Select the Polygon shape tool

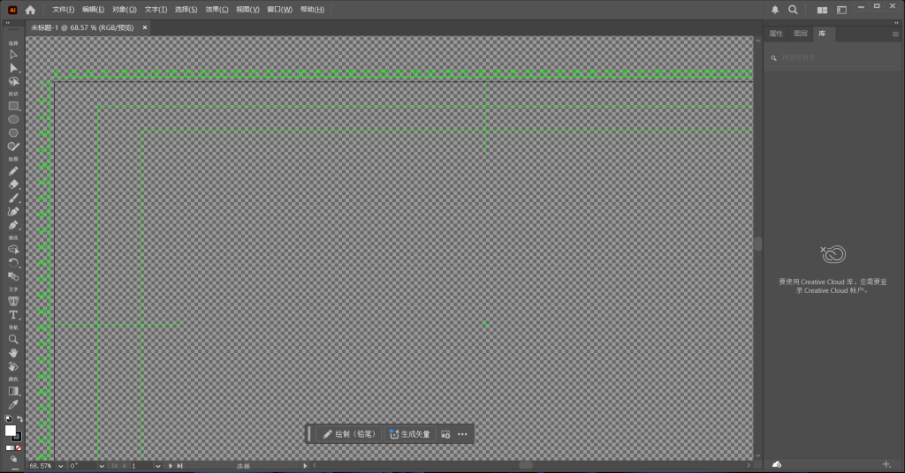click(13, 132)
